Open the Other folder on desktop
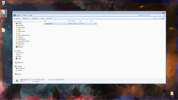The height and width of the screenshot is (100, 178). pyautogui.click(x=172, y=94)
